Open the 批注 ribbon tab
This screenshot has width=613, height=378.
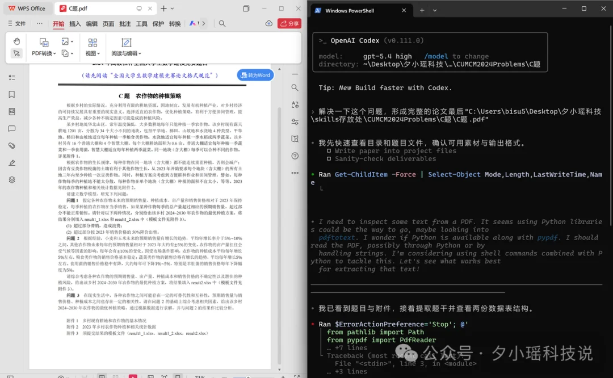click(125, 24)
